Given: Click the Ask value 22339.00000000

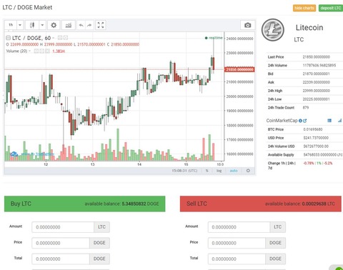Looking at the screenshot, I should [317, 82].
